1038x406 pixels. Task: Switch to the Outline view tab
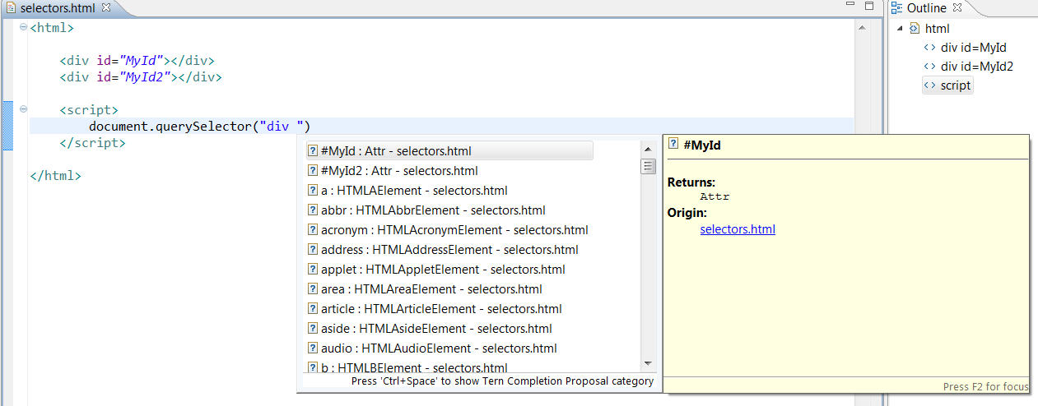point(927,7)
